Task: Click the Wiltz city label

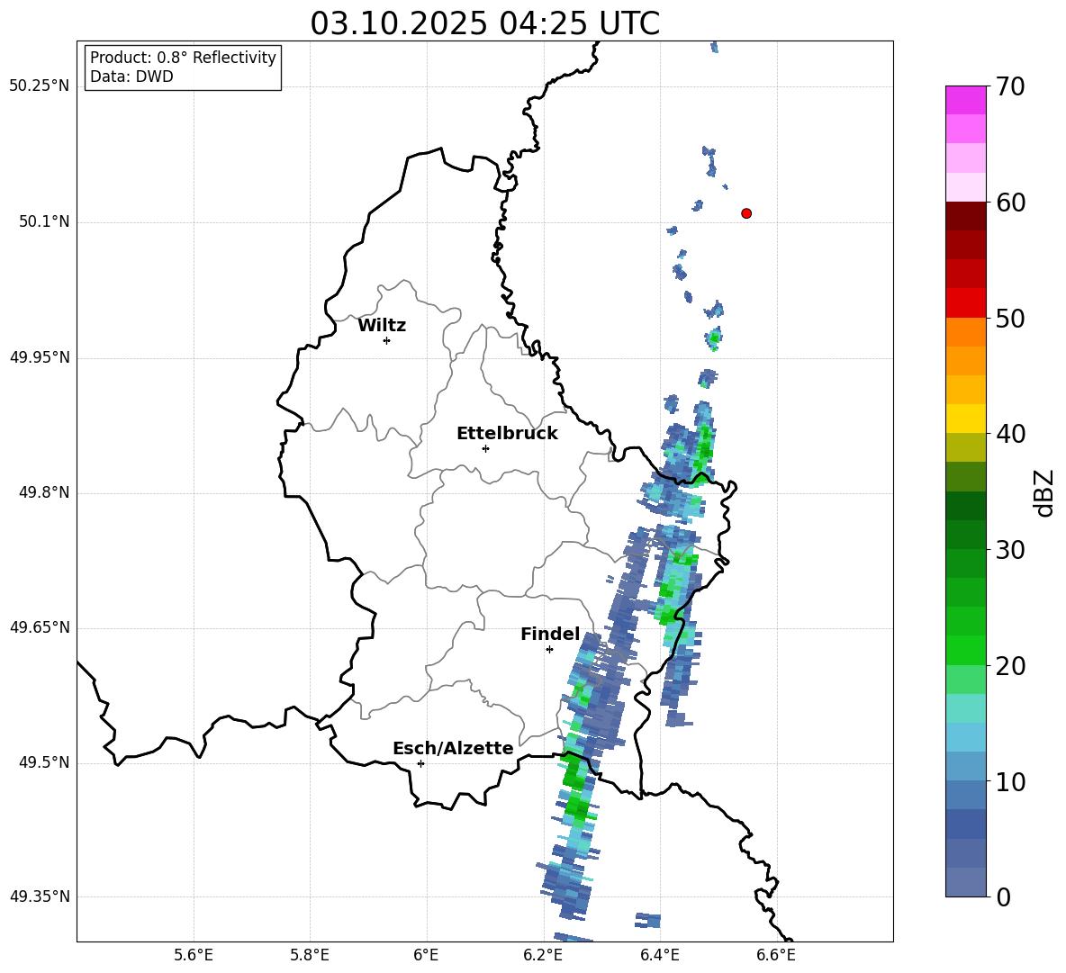Action: 382,326
